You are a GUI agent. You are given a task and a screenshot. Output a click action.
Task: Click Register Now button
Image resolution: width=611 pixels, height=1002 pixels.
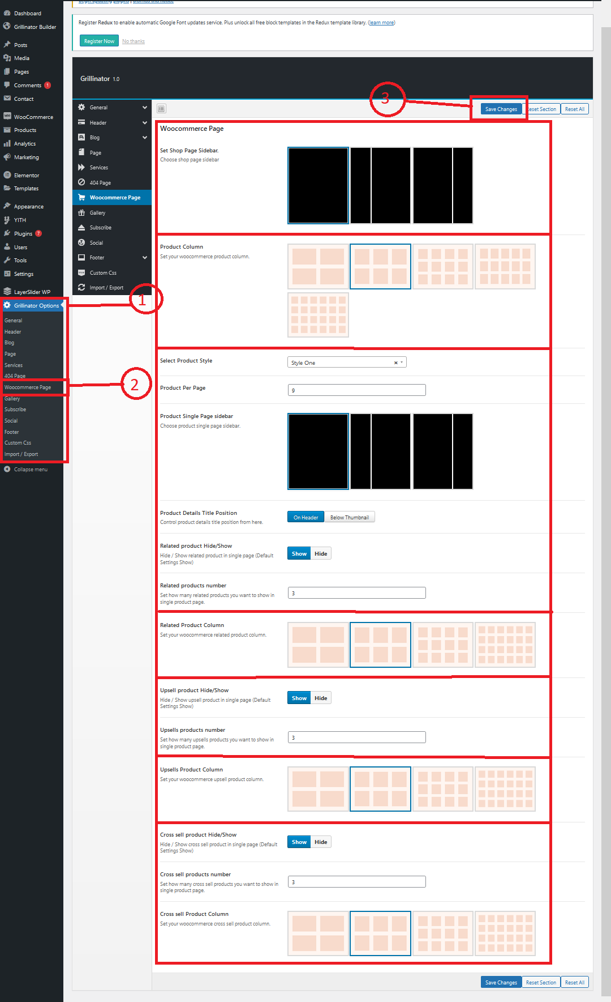tap(99, 41)
